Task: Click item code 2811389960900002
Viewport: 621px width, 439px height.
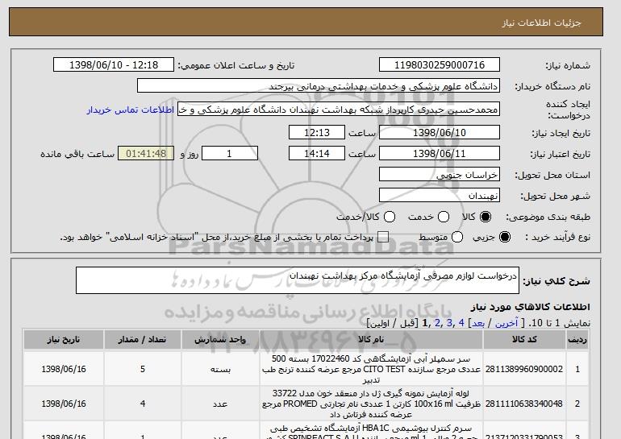Action: [524, 369]
